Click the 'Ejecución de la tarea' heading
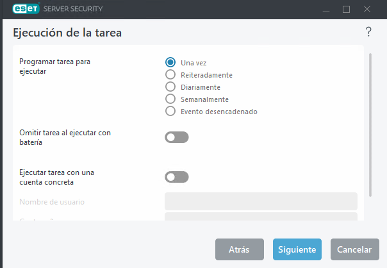 (x=67, y=33)
